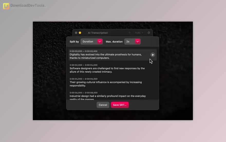Expand the Max. duration 2s dropdown
The image size is (226, 142).
(x=133, y=41)
